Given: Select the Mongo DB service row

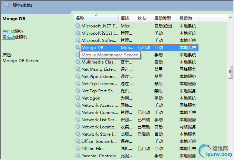Looking at the screenshot, I should coord(137,48).
